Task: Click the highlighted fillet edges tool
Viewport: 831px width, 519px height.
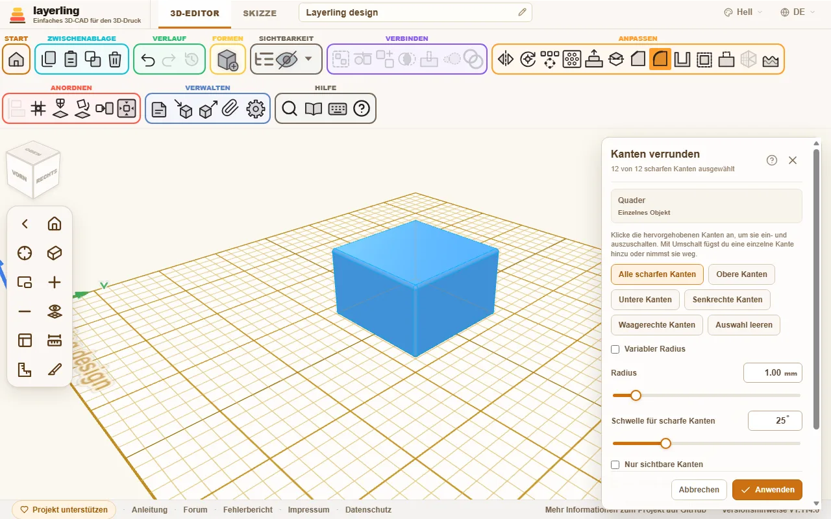Action: tap(660, 60)
